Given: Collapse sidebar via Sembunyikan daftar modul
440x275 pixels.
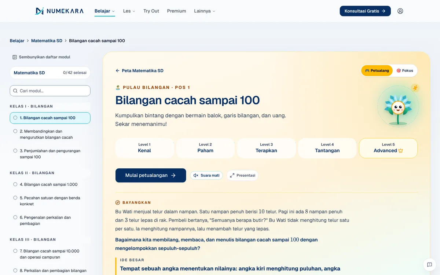Looking at the screenshot, I should point(41,57).
